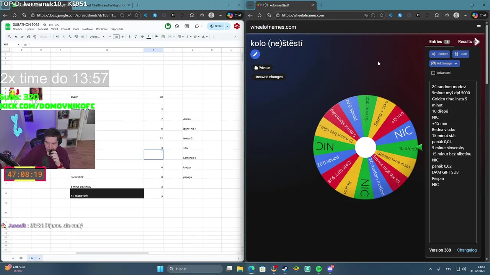Open Spotify from the taskbar
The image size is (490, 275).
point(319,269)
